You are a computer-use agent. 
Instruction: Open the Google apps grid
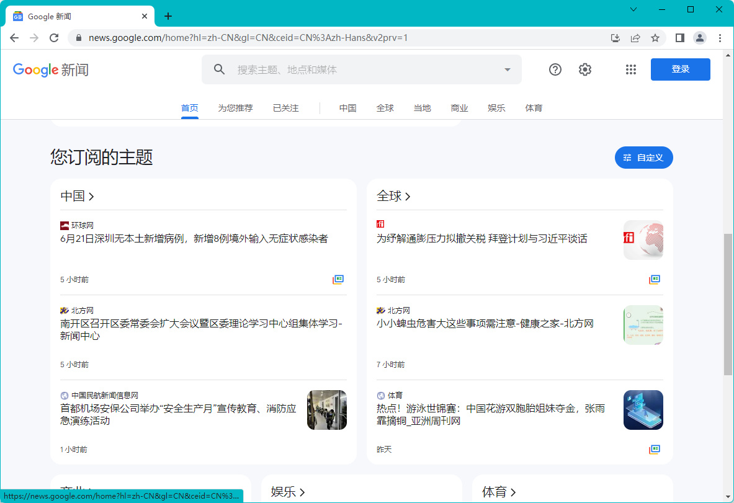(631, 69)
